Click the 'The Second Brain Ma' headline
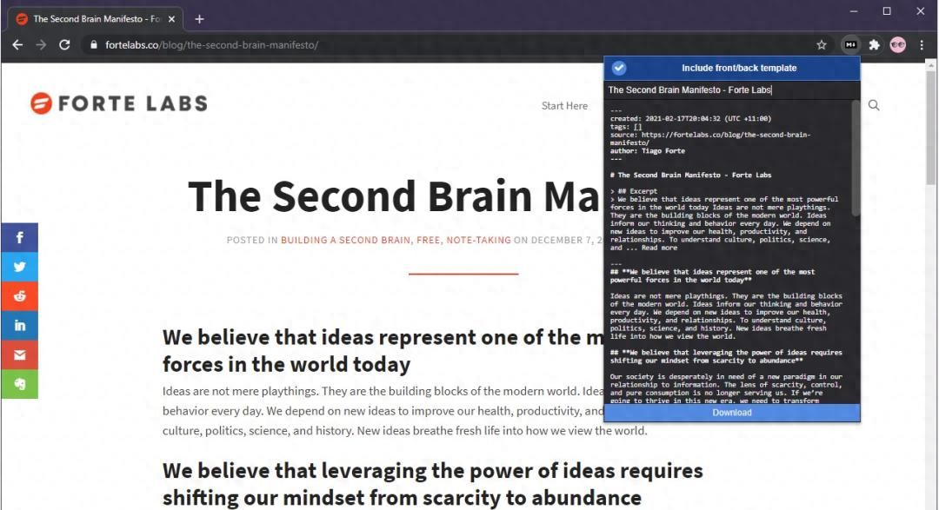Image resolution: width=939 pixels, height=510 pixels. point(396,195)
